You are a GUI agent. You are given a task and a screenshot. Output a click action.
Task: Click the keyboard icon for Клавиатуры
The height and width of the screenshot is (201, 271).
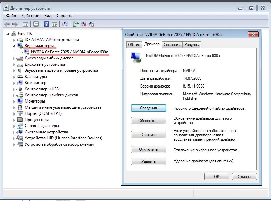click(20, 77)
